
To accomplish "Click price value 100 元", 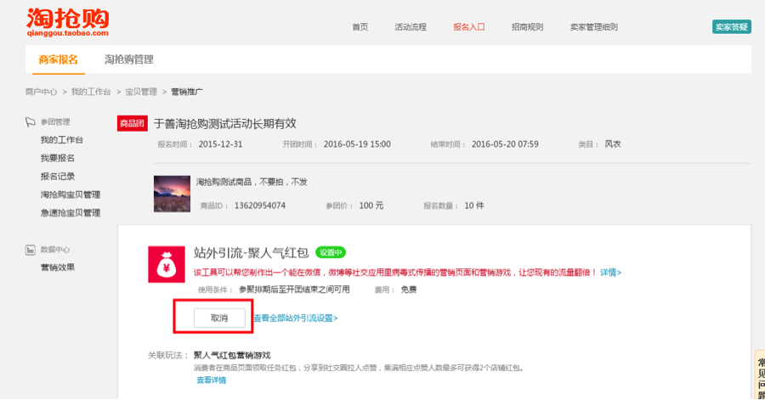I will click(x=371, y=206).
